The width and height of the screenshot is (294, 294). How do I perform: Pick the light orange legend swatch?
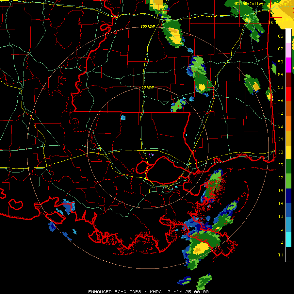[x=288, y=123]
